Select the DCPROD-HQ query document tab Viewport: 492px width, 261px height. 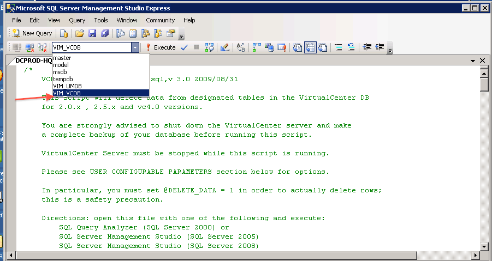click(33, 60)
